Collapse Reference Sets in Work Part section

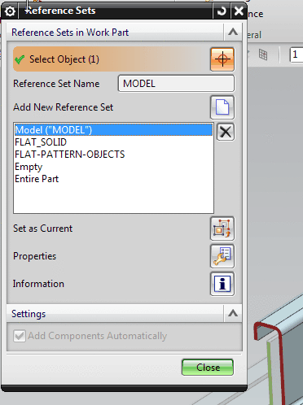pyautogui.click(x=233, y=33)
